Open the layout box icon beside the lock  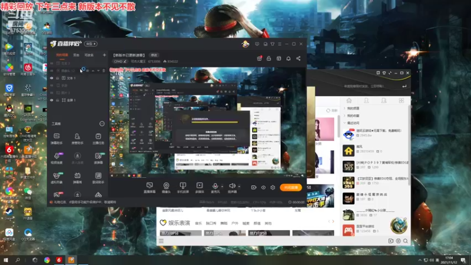(x=278, y=58)
